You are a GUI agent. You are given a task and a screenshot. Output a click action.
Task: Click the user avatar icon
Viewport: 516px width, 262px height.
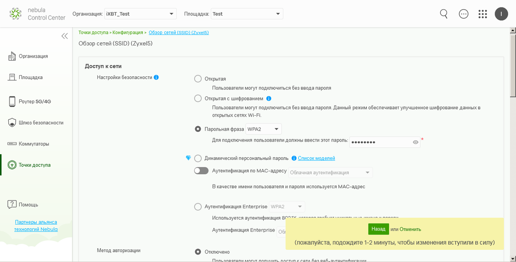coord(501,14)
